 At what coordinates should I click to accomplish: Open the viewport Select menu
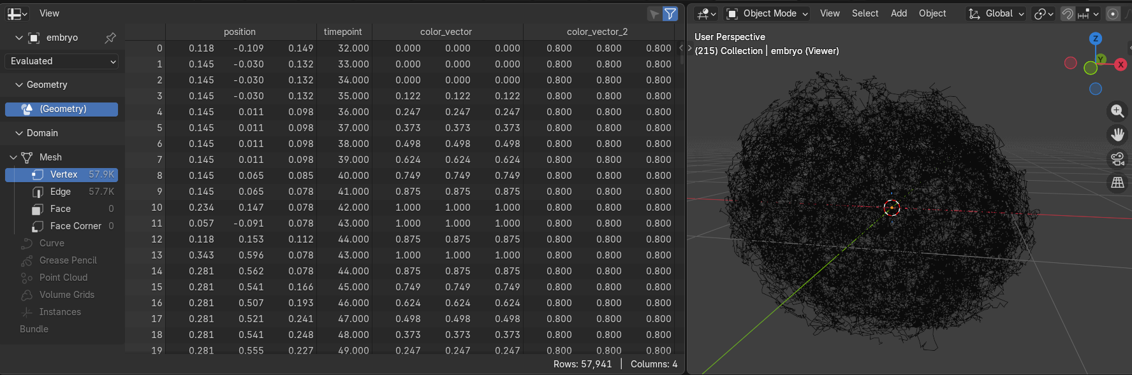865,13
